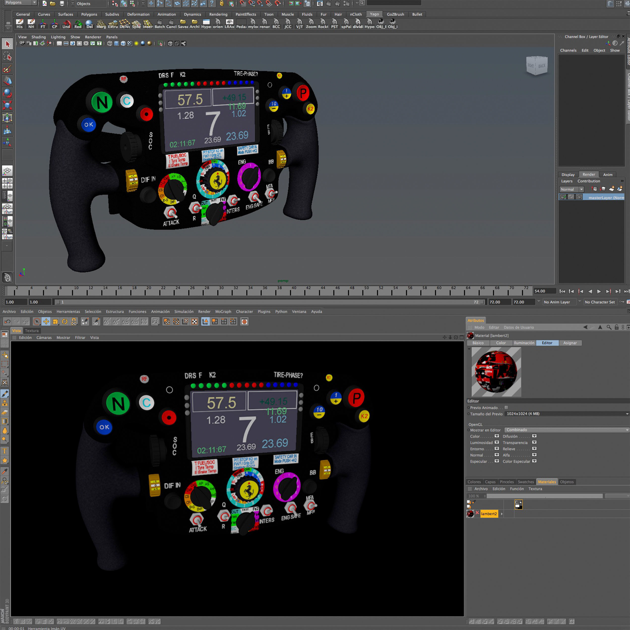Collapse the material preview disclosure triangle
Viewport: 630px width, 630px height.
(x=469, y=349)
